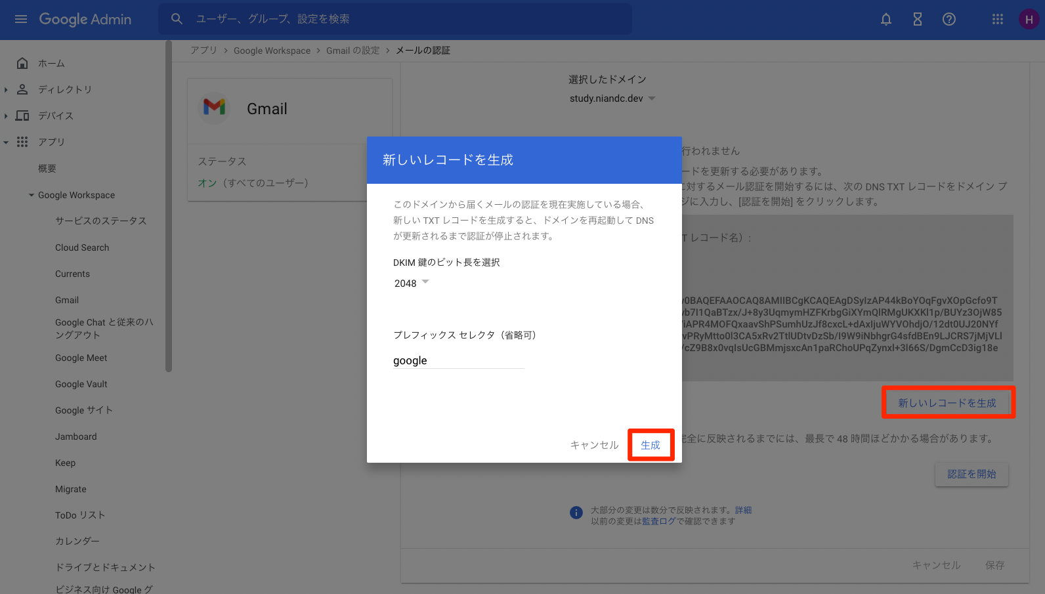The image size is (1045, 594).
Task: Open Migrate in sidebar
Action: 70,489
